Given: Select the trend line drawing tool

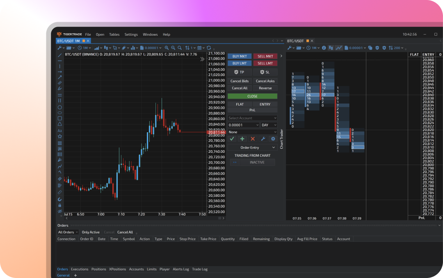Looking at the screenshot, I should coord(60,55).
